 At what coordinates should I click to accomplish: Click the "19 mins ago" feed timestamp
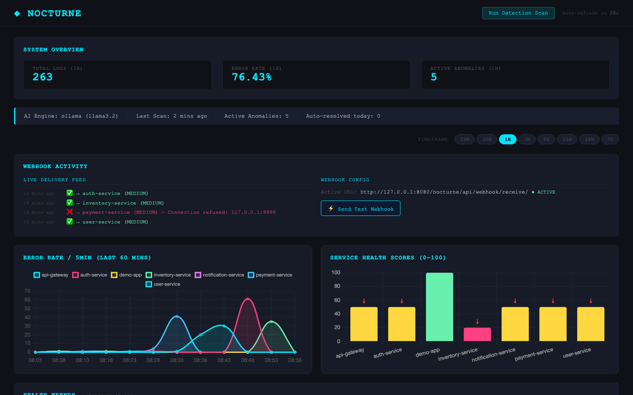[39, 203]
